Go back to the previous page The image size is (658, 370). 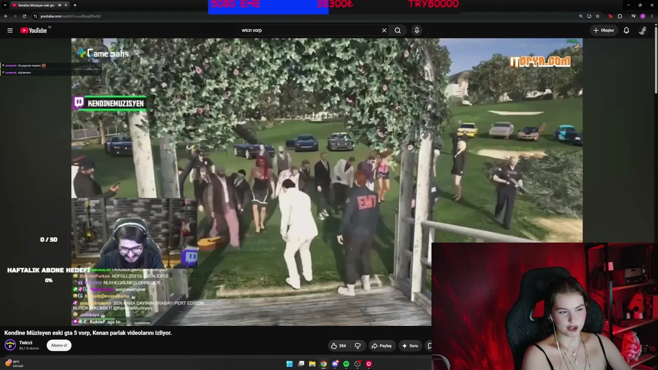6,16
